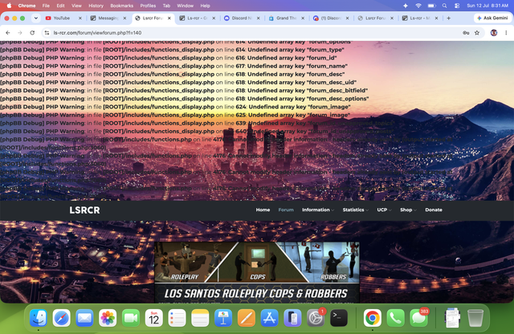Click the battery status icon
The height and width of the screenshot is (334, 514).
432,6
